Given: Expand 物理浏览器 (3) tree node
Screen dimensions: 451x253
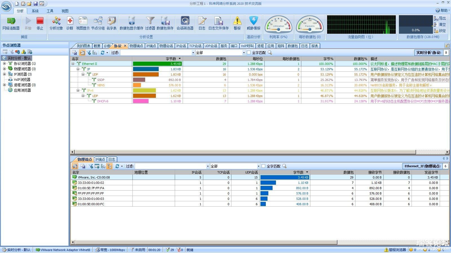Looking at the screenshot, I should (x=4, y=69).
